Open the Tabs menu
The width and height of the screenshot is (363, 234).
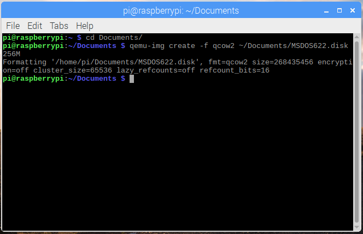coord(59,26)
